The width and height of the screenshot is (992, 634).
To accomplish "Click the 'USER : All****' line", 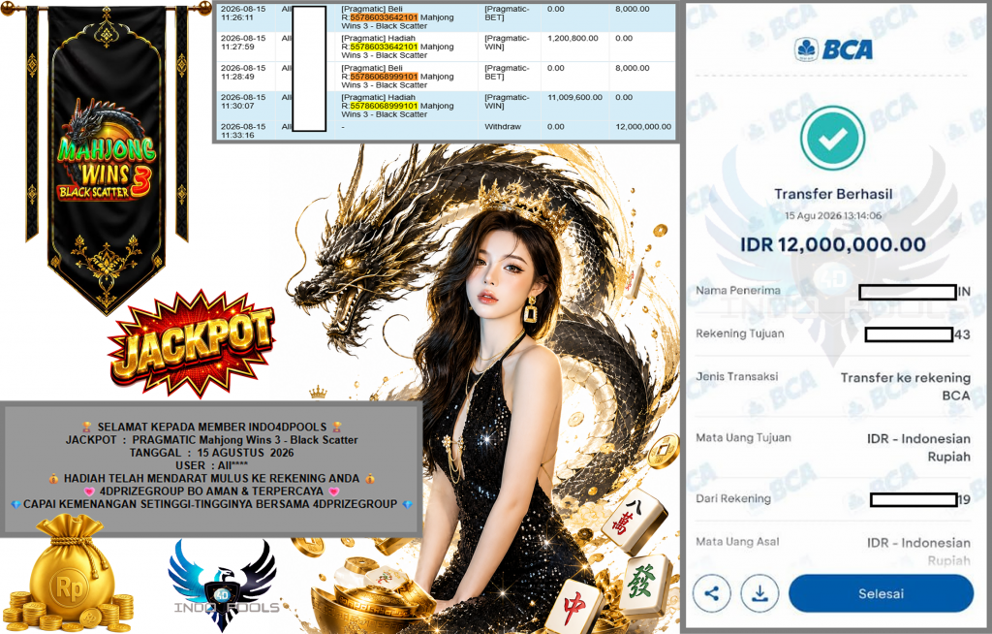I will (212, 465).
